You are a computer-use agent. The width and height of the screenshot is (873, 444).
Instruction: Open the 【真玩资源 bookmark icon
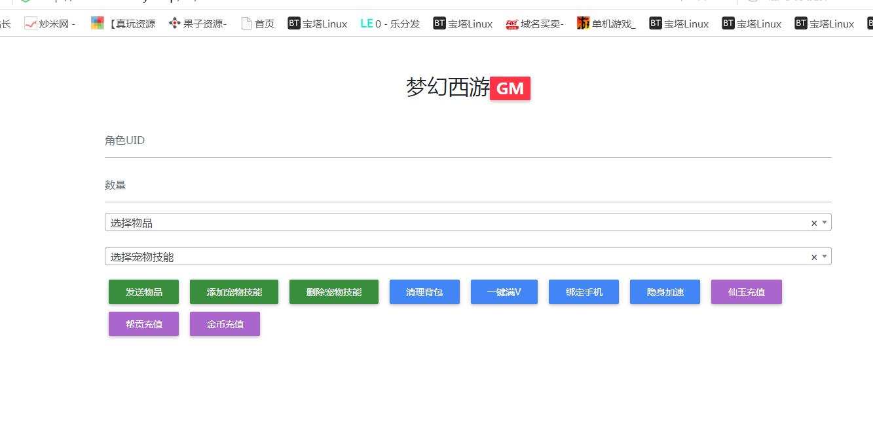97,24
